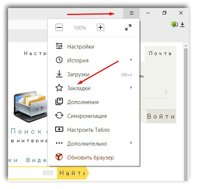The height and width of the screenshot is (189, 197).
Task: Click the История clock icon
Action: pyautogui.click(x=59, y=60)
